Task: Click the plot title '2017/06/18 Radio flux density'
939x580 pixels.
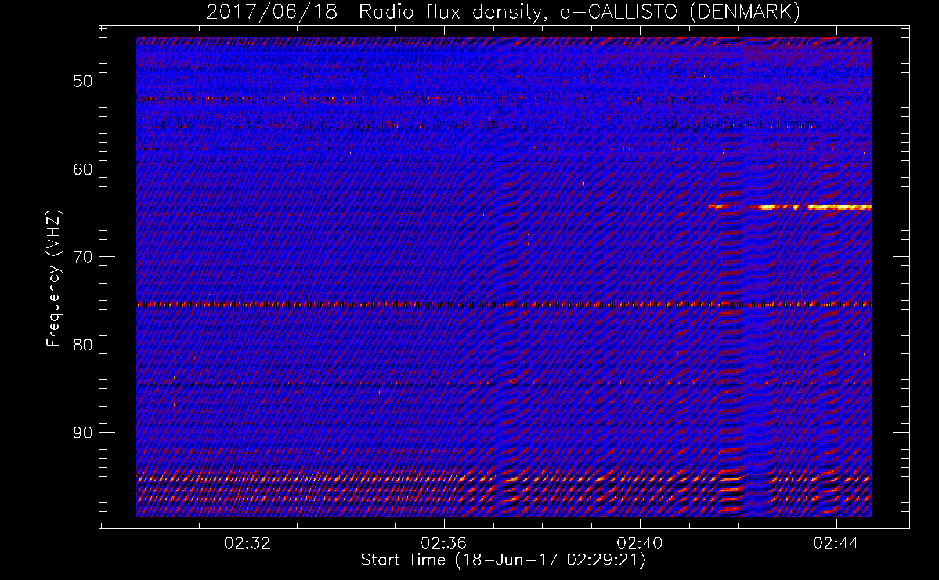Action: 376,12
